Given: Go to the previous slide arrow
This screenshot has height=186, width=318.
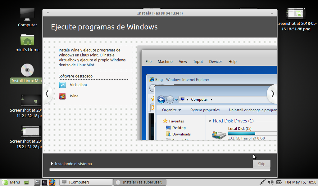Looking at the screenshot, I should click(47, 94).
